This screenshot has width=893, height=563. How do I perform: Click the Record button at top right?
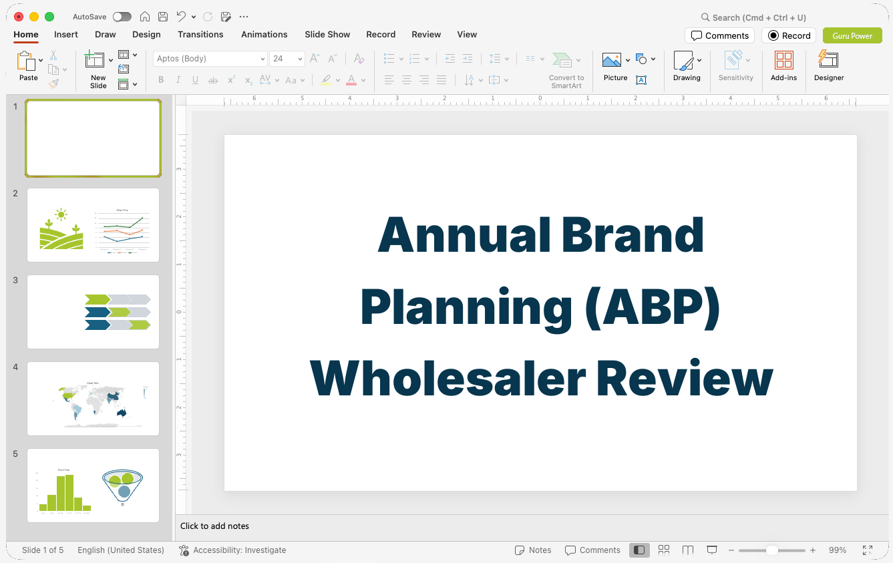(x=789, y=36)
